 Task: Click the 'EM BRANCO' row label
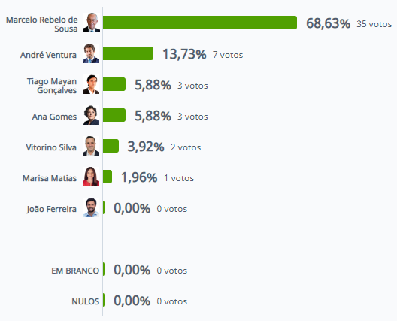(75, 271)
